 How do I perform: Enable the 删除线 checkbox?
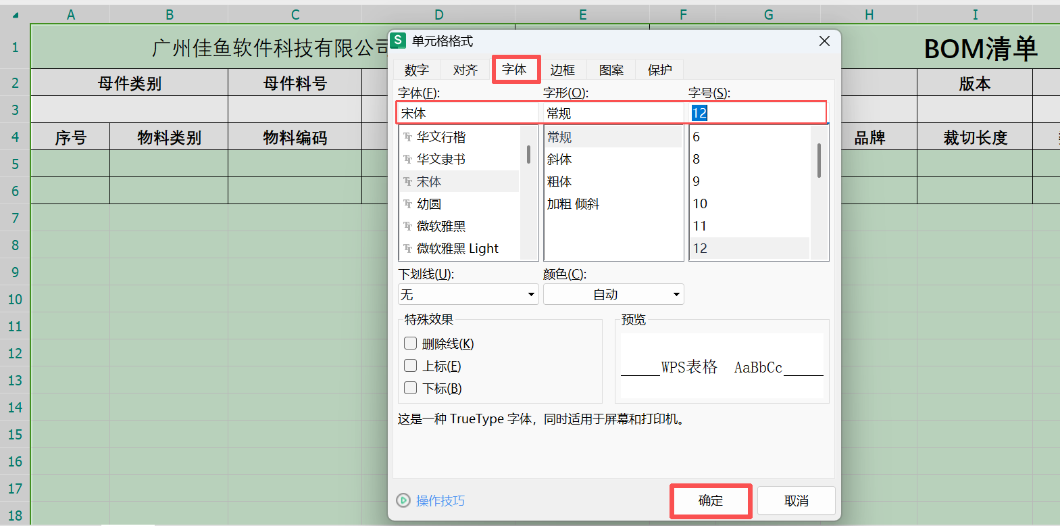(x=410, y=343)
